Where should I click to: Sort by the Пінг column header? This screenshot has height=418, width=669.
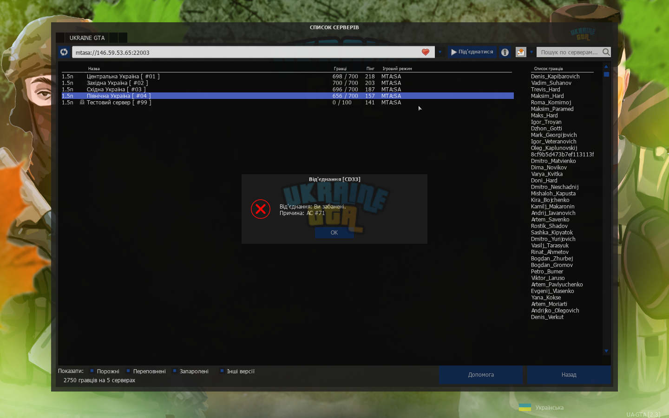click(x=370, y=69)
